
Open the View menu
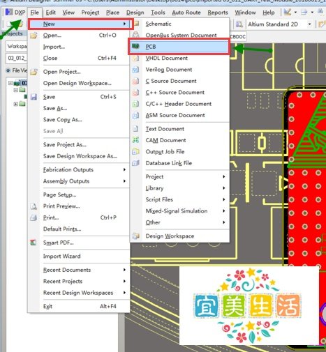pyautogui.click(x=68, y=13)
